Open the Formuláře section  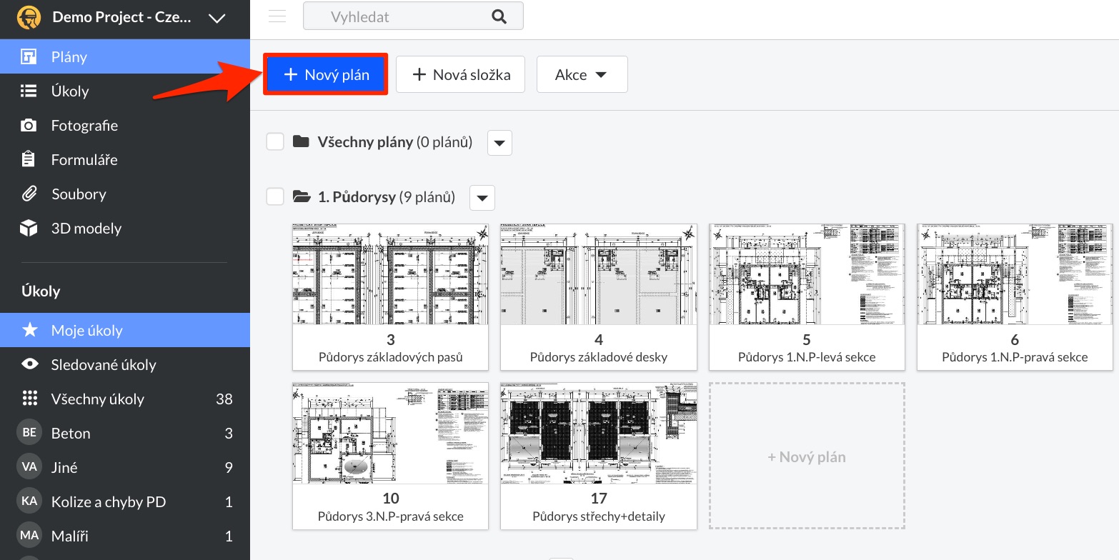pos(125,159)
